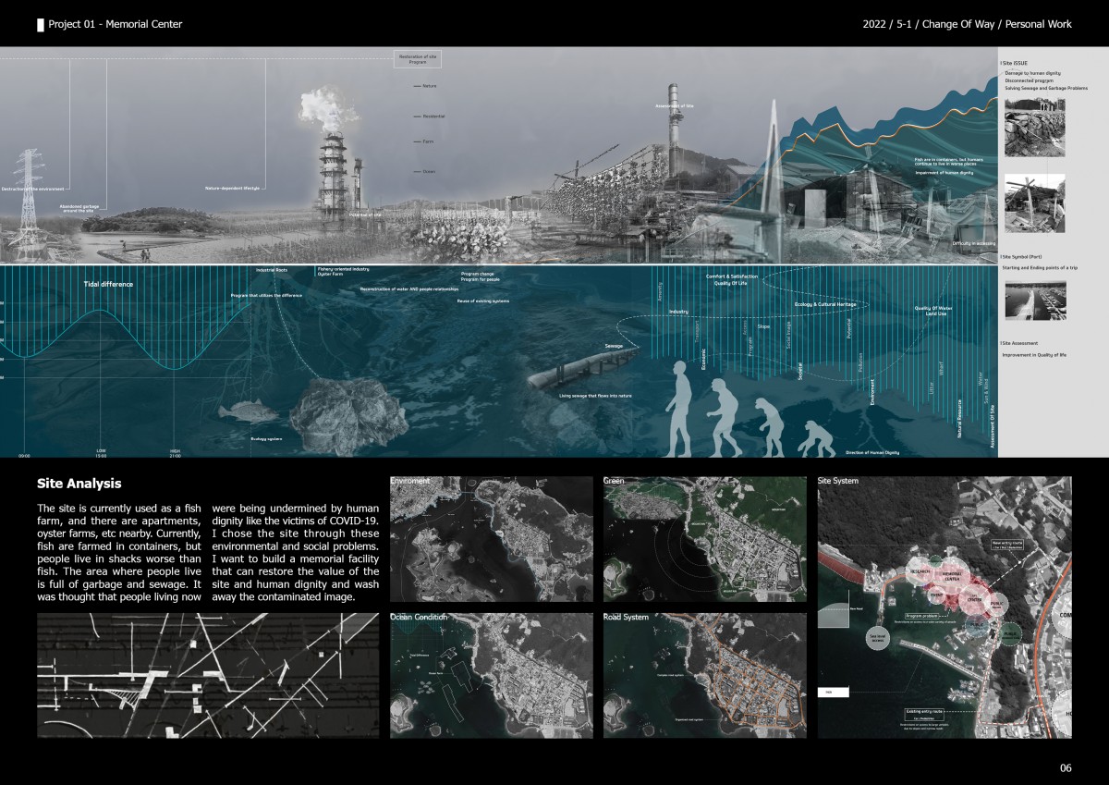
Task: Click 'Damage to human dignity' text
Action: click(1032, 72)
